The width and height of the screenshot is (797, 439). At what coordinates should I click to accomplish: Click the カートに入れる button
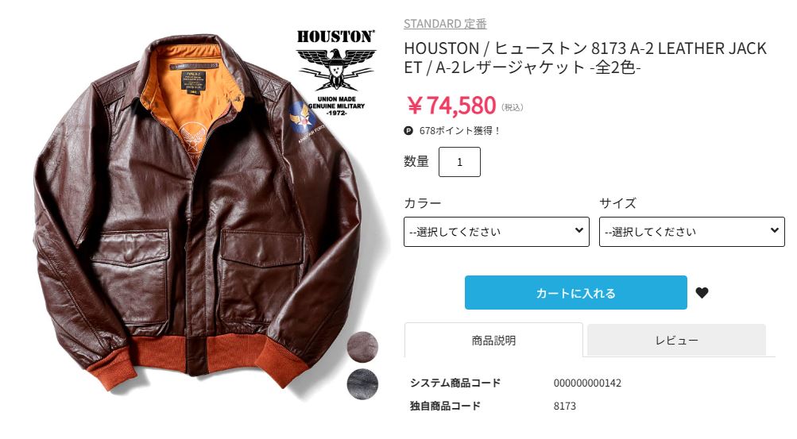click(576, 293)
